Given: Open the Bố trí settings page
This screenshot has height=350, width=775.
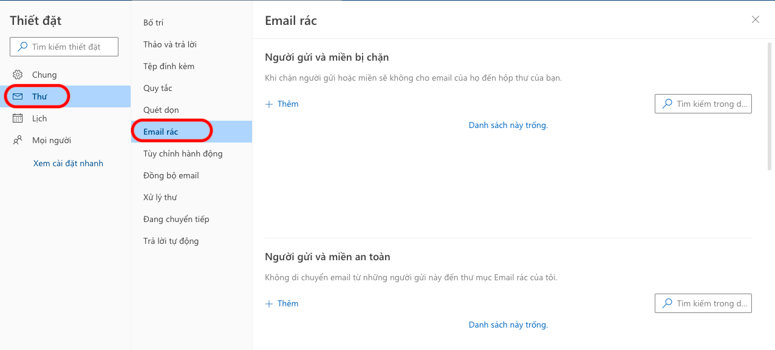Looking at the screenshot, I should [153, 22].
